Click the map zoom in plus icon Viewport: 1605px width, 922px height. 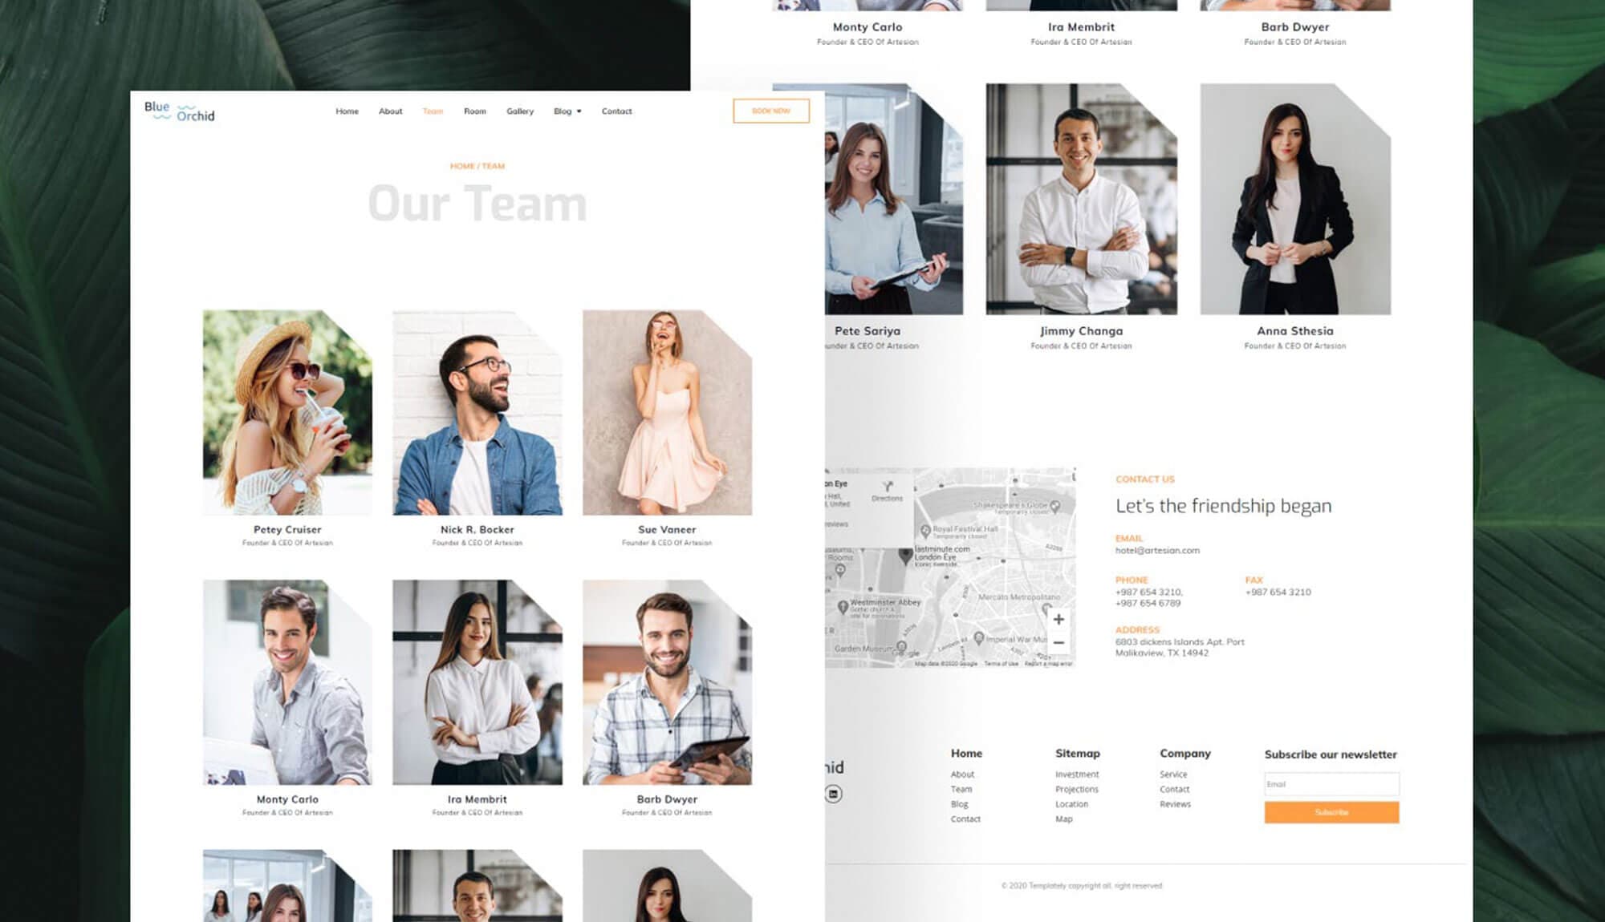(x=1058, y=619)
